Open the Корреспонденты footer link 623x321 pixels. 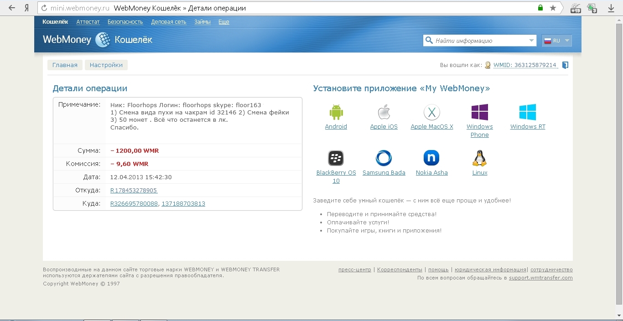coord(400,269)
